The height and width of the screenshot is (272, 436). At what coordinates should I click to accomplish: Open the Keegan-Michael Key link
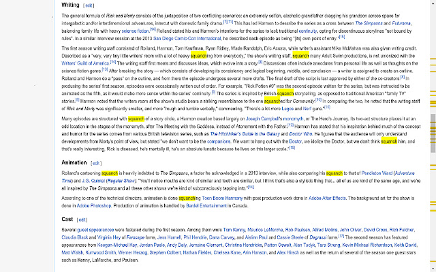click(x=117, y=245)
